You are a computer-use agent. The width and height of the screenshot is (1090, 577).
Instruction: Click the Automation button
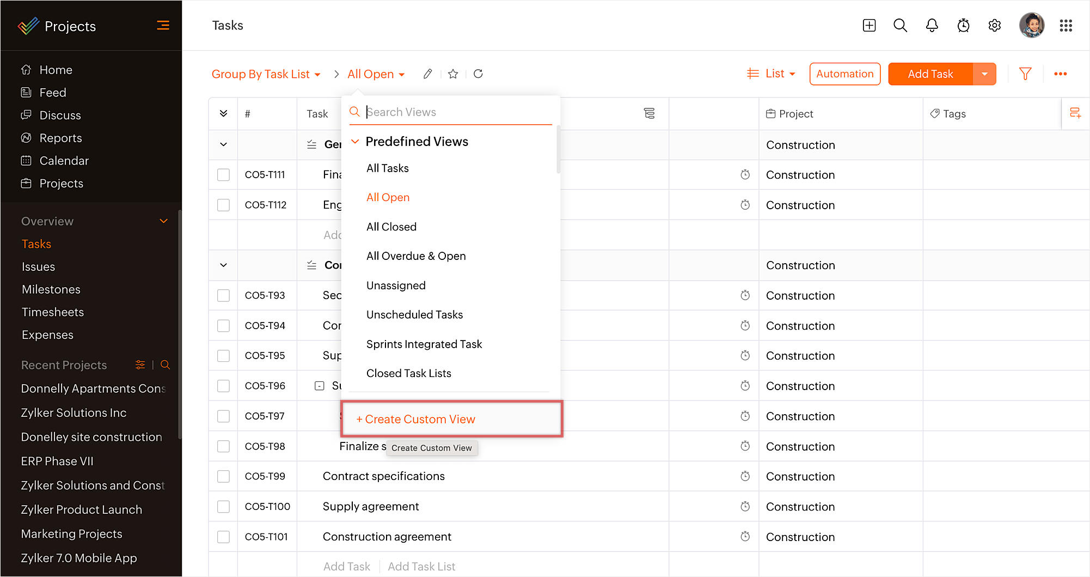(x=844, y=74)
